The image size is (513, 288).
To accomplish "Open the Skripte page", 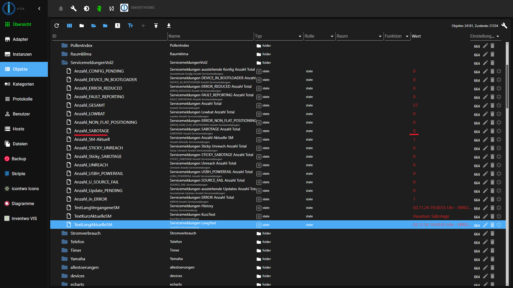I will (x=24, y=174).
